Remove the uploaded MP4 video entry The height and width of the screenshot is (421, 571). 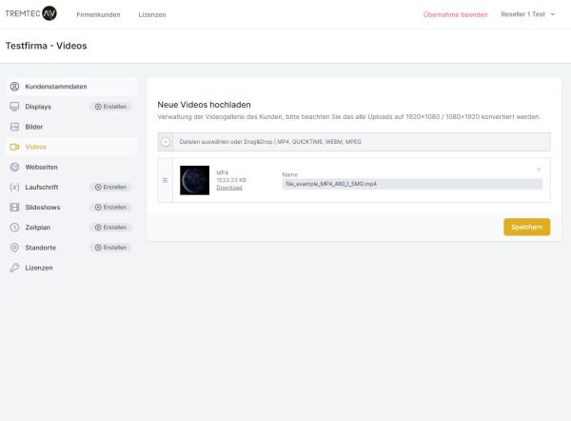coord(539,170)
